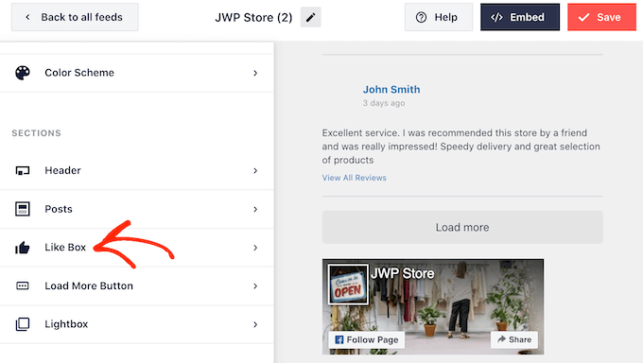
Task: Open the Help button
Action: [x=439, y=17]
